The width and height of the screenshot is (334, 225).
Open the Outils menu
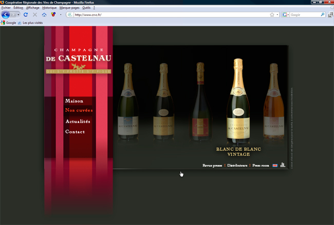(86, 8)
